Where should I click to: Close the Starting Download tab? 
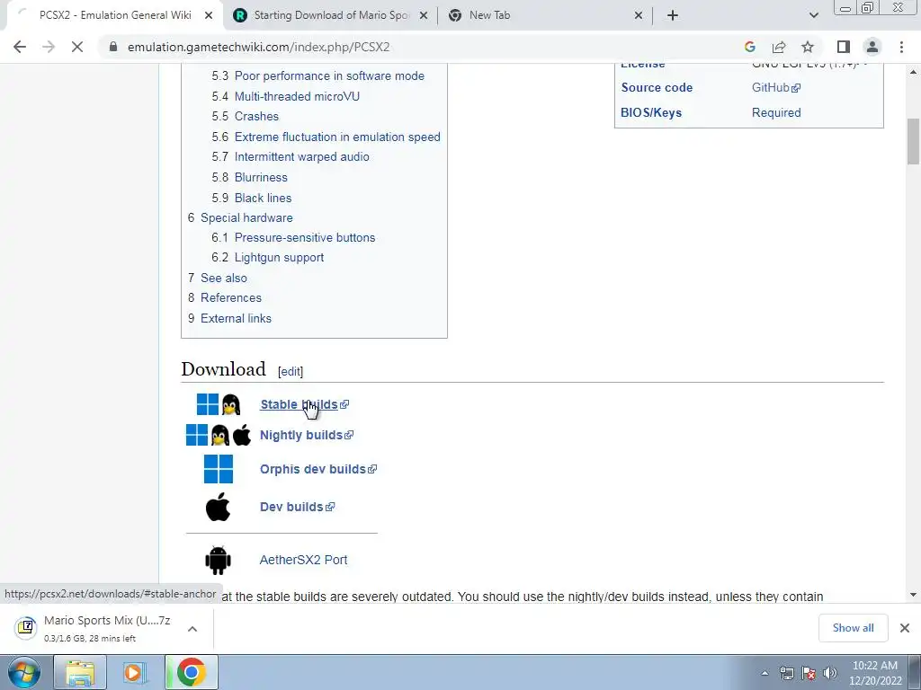point(424,15)
